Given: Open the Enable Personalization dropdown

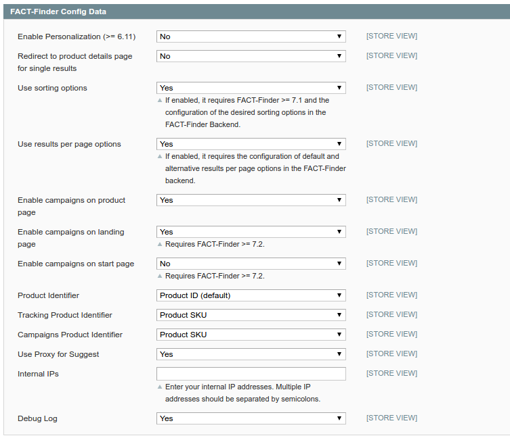Looking at the screenshot, I should [251, 36].
